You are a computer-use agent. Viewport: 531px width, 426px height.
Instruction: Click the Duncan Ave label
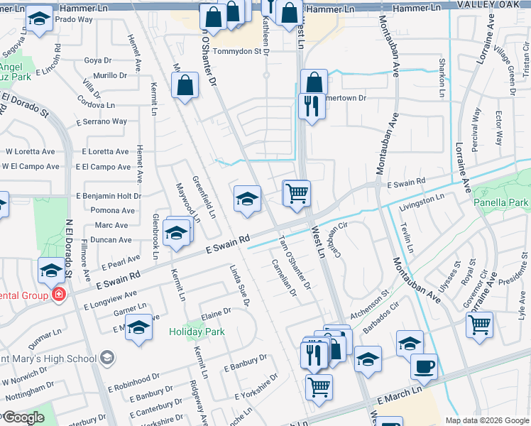pos(111,240)
